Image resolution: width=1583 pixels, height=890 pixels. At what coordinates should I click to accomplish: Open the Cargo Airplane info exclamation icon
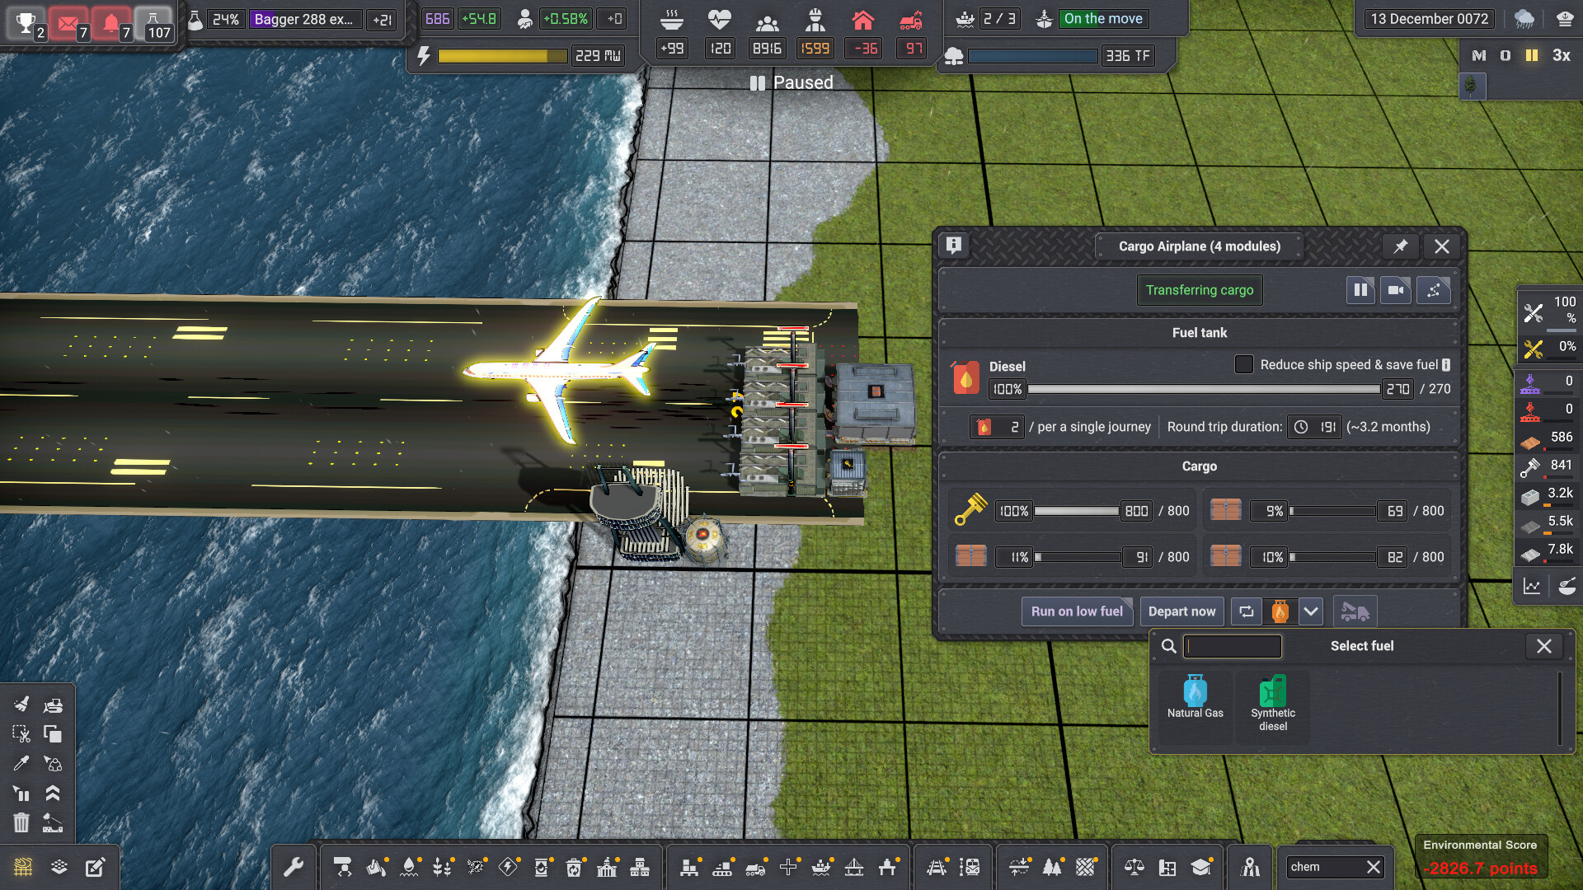click(x=954, y=245)
